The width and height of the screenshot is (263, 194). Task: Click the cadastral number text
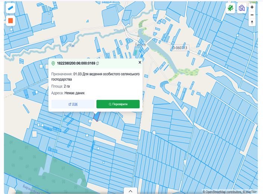click(76, 63)
